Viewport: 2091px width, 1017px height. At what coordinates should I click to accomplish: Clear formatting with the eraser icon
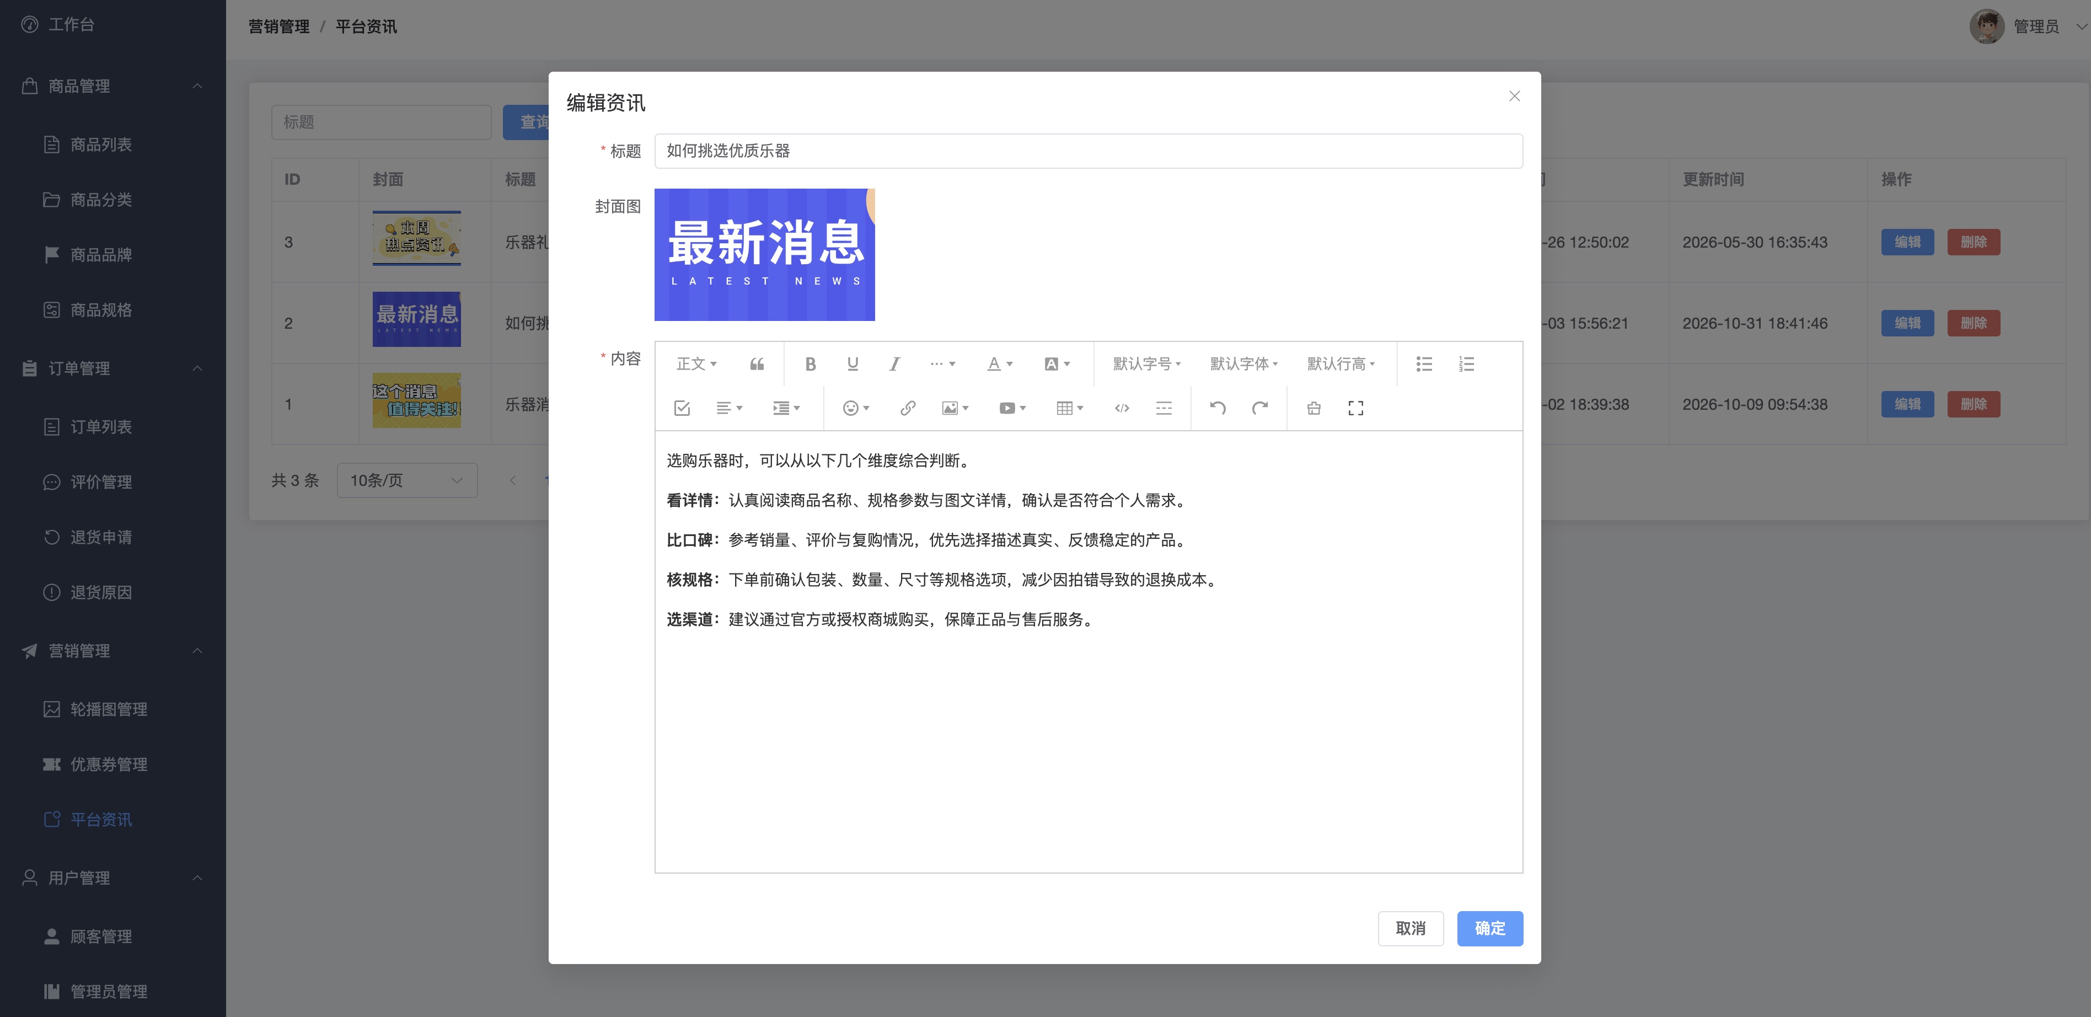tap(1313, 408)
